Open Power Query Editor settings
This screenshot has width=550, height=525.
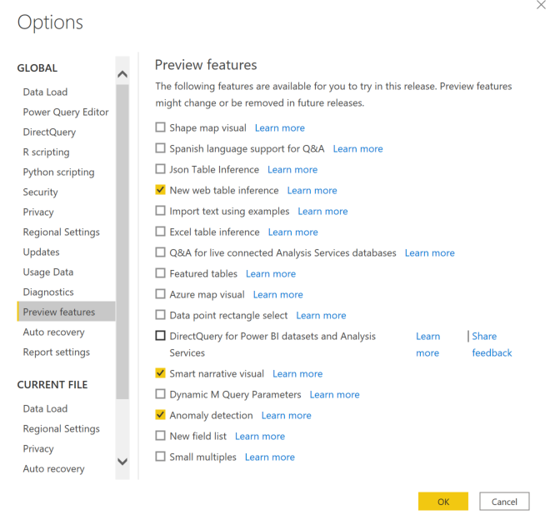[66, 112]
